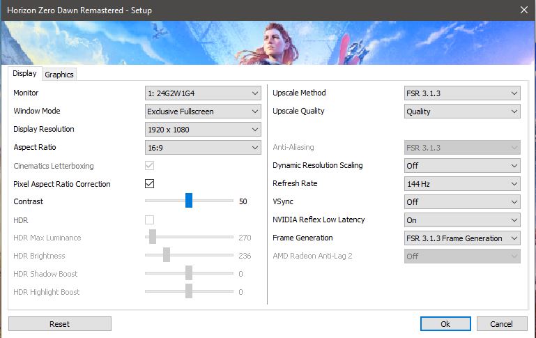
Task: Open the Aspect Ratio dropdown
Action: pos(203,147)
